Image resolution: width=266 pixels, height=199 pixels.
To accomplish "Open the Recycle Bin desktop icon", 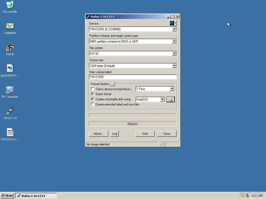I will [10, 7].
